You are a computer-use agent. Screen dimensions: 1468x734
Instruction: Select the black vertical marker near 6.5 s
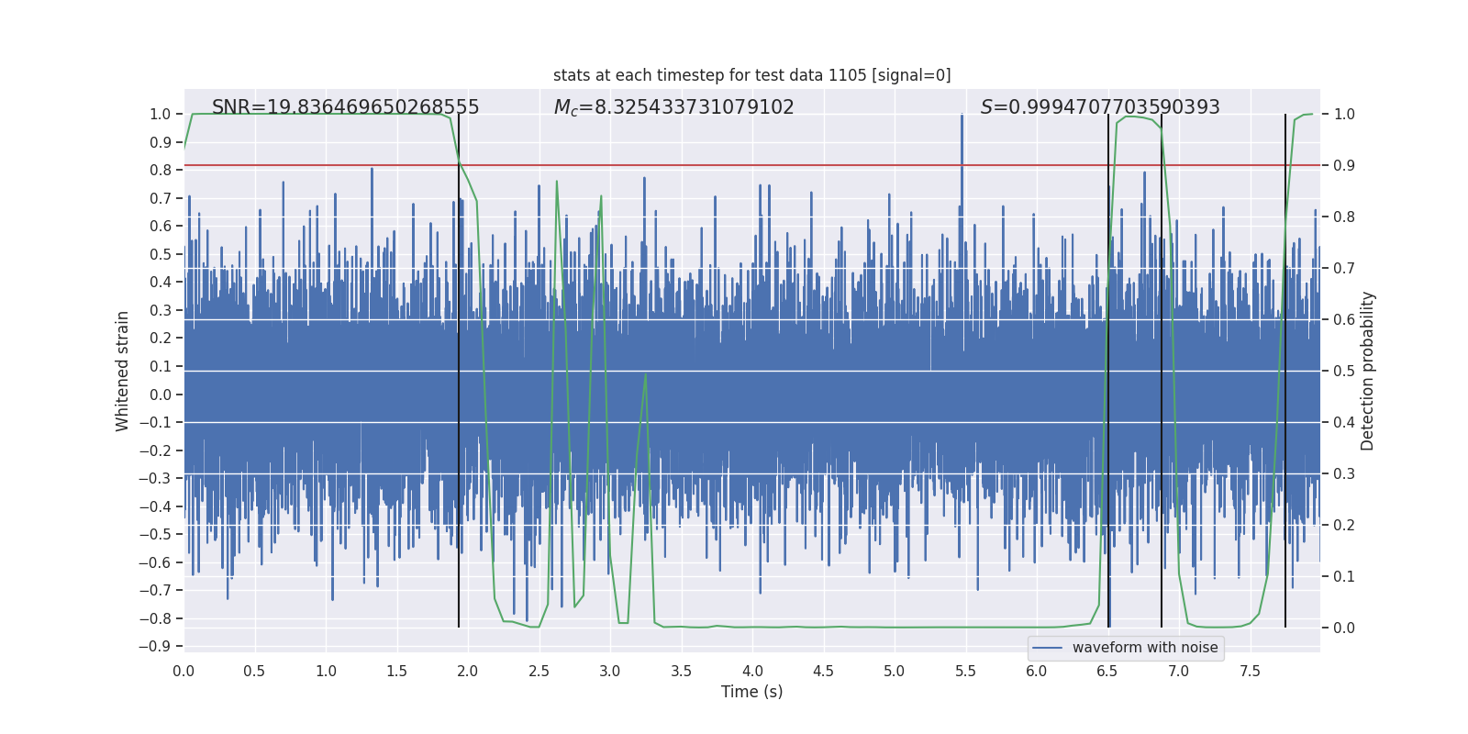[1108, 367]
